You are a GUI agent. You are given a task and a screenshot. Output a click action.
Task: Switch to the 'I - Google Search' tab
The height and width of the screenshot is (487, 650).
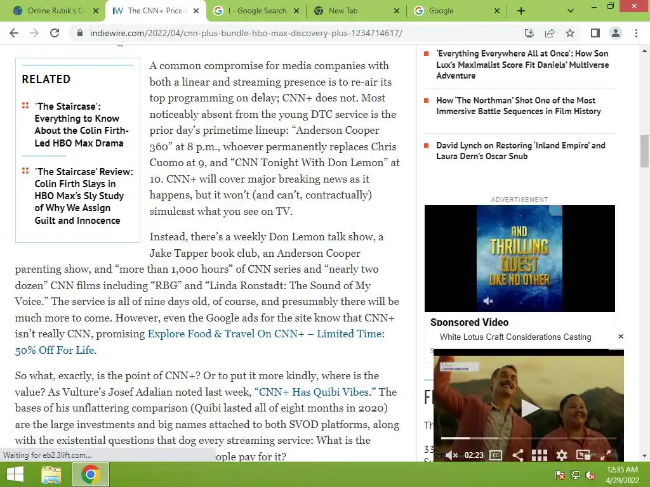[x=256, y=11]
